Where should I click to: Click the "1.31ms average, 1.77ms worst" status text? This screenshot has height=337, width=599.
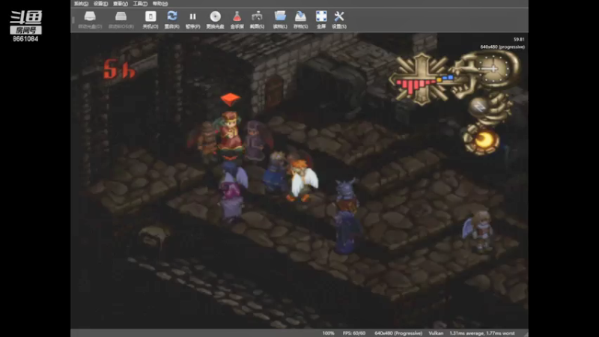pos(482,333)
